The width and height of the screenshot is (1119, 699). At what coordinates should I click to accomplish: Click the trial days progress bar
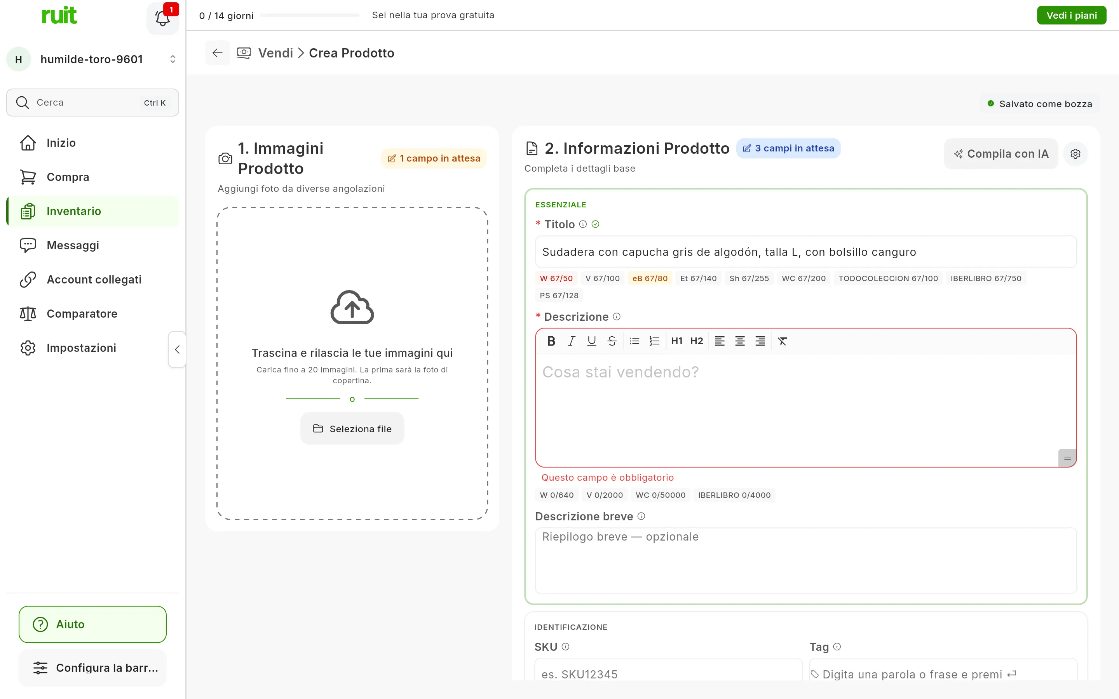coord(310,15)
